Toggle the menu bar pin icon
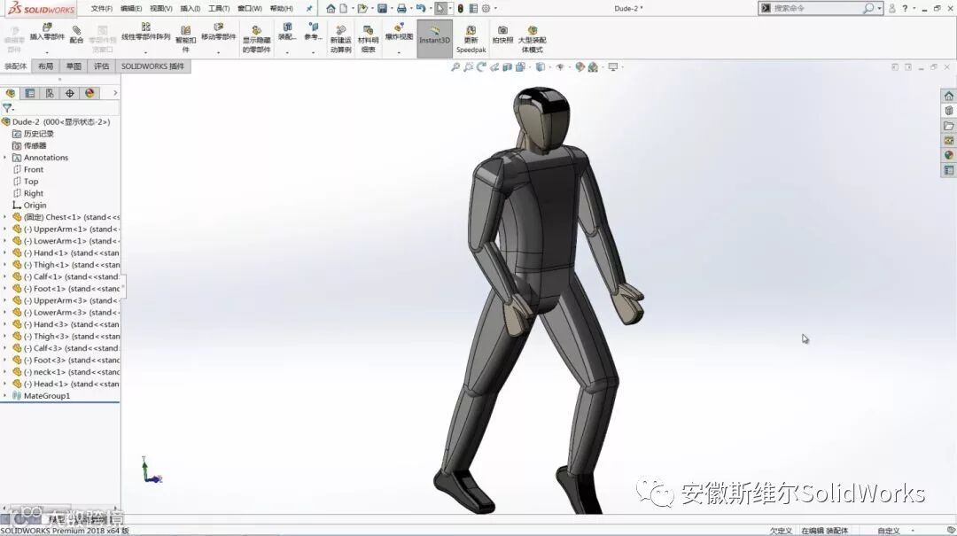 (x=309, y=9)
